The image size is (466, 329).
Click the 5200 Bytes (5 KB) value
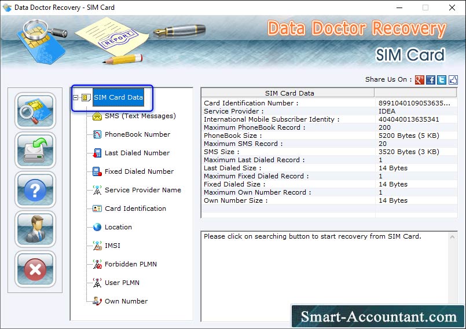(x=409, y=136)
